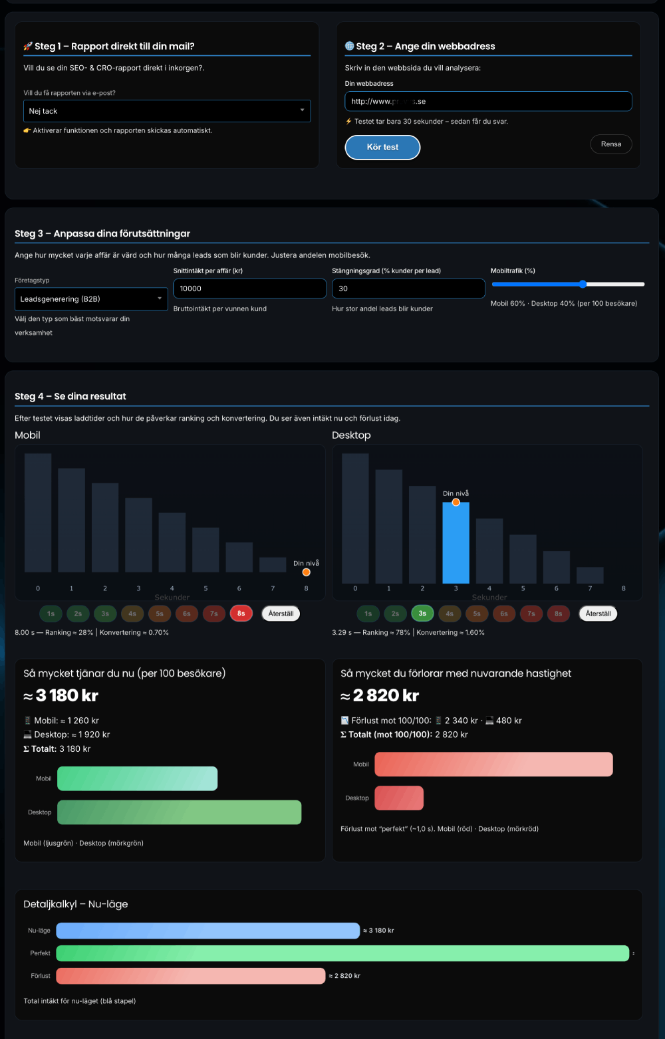This screenshot has width=665, height=1039.
Task: Adjust the Mobiltrafik slider handle
Action: point(583,285)
